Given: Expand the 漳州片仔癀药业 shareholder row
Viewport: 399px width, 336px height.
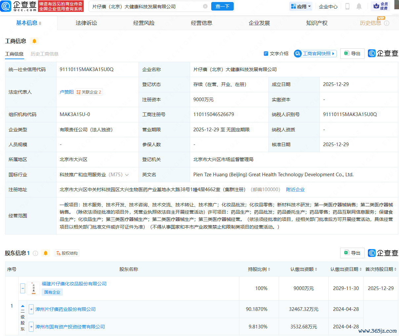Looking at the screenshot, I should coord(31,309).
